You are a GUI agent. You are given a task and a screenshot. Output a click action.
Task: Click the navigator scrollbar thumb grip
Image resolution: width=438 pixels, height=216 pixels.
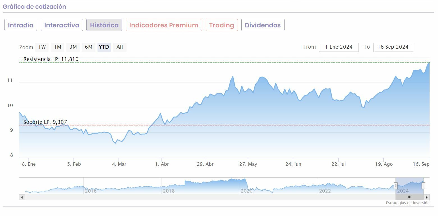click(x=409, y=197)
